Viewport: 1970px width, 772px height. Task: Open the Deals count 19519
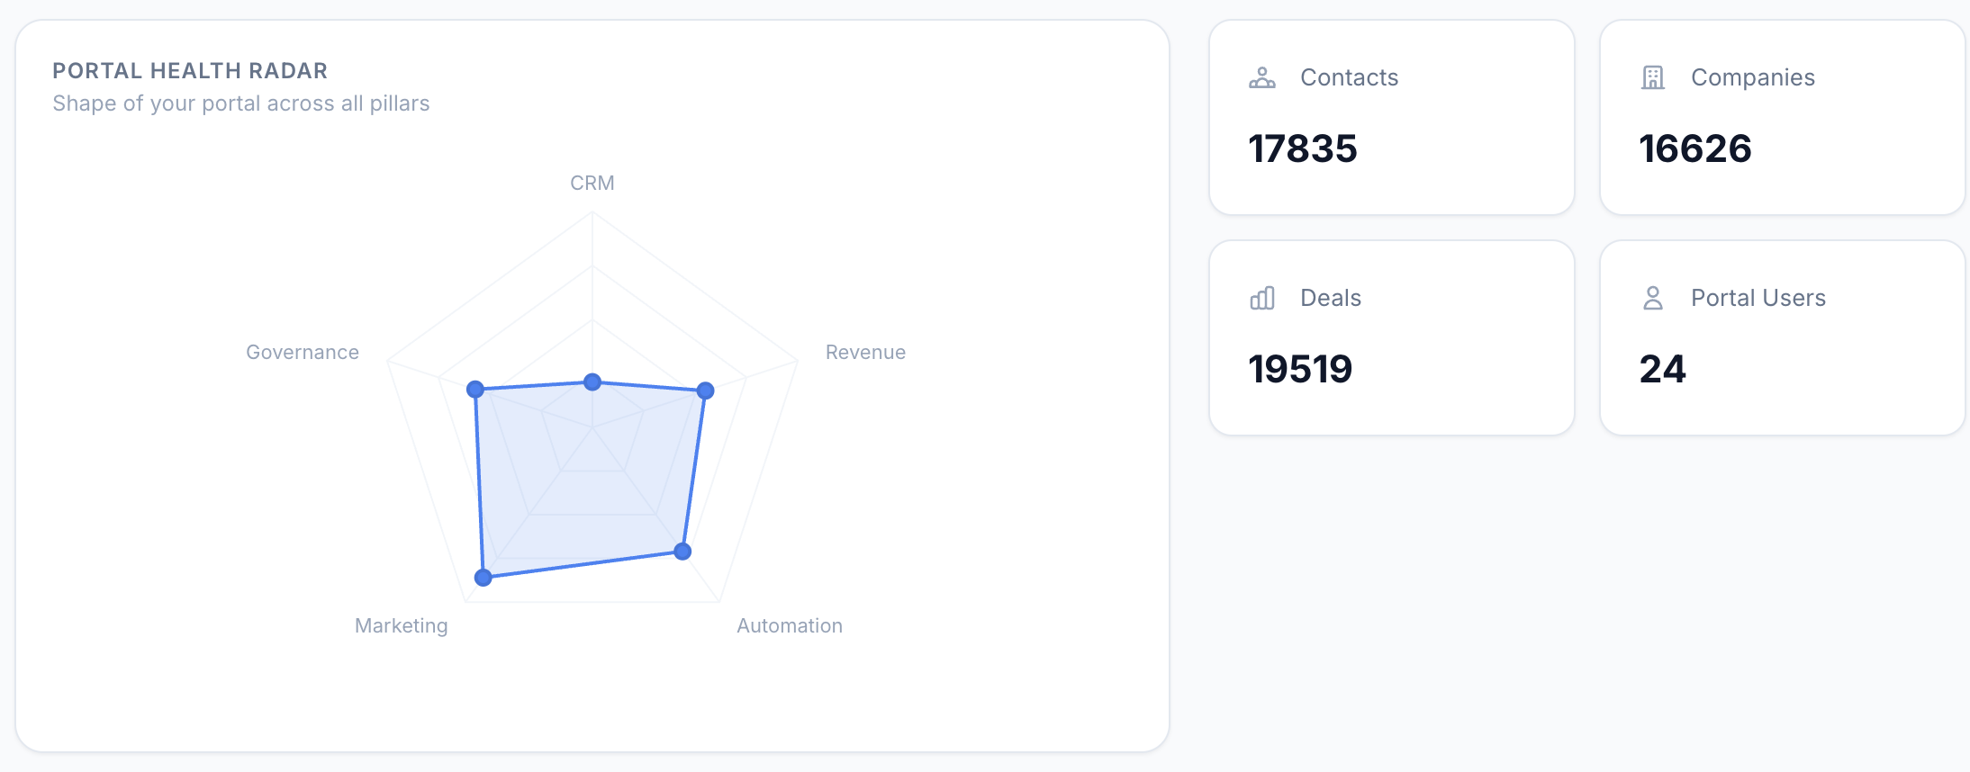[1300, 369]
